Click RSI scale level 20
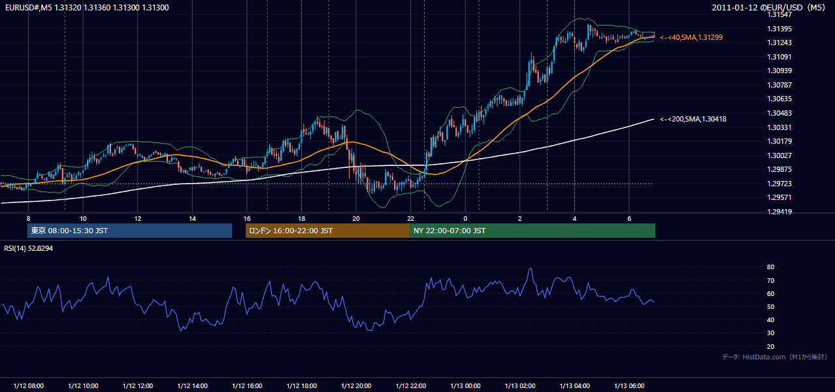The width and height of the screenshot is (835, 392). point(771,346)
